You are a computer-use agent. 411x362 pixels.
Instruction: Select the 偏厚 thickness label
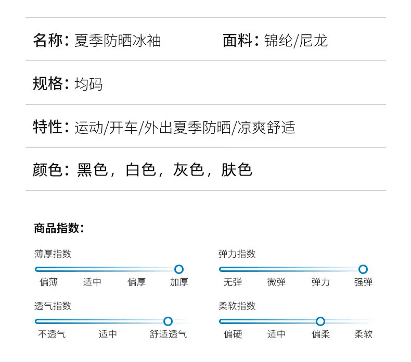(x=136, y=282)
